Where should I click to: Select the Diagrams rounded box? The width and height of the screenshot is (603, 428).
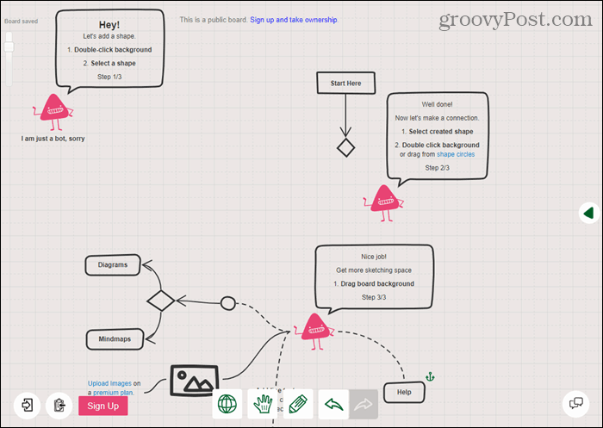[113, 265]
